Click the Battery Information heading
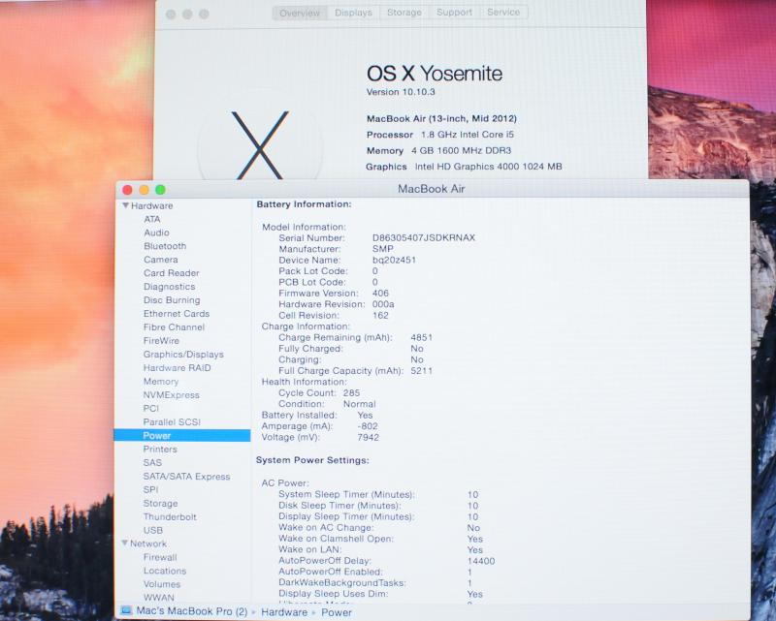 click(304, 204)
